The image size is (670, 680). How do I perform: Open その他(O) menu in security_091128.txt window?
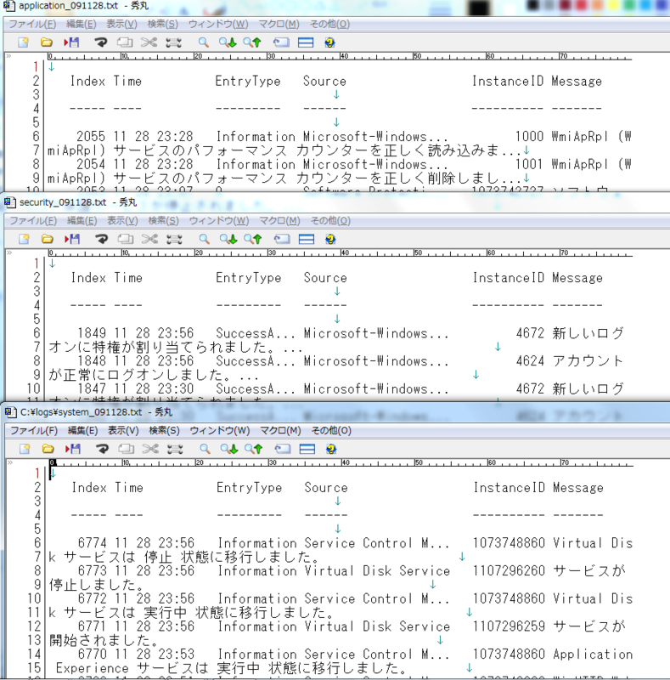[330, 221]
